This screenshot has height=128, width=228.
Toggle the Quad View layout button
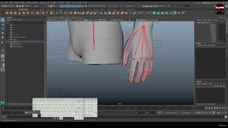(x=2, y=60)
